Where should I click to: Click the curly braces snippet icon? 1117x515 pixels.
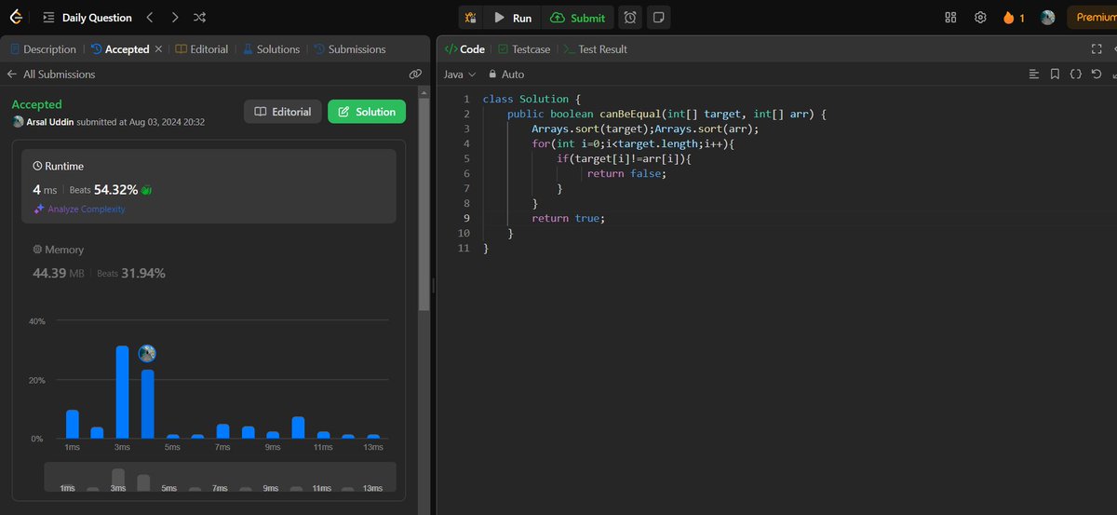[1075, 75]
